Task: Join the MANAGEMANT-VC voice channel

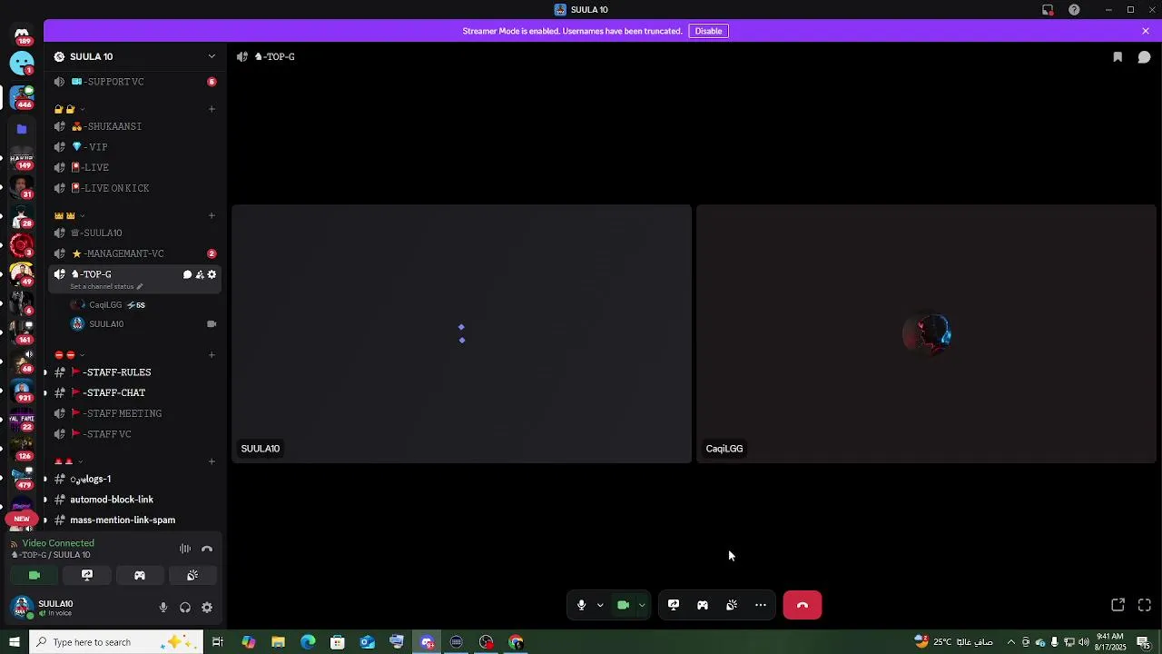Action: pos(135,253)
